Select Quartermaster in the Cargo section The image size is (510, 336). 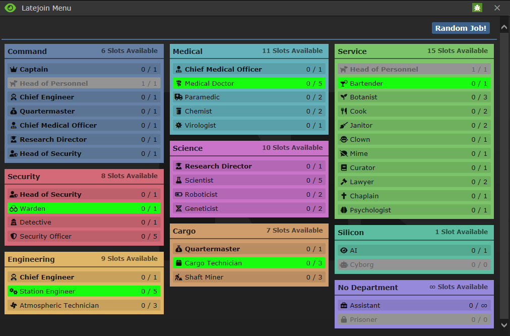249,249
